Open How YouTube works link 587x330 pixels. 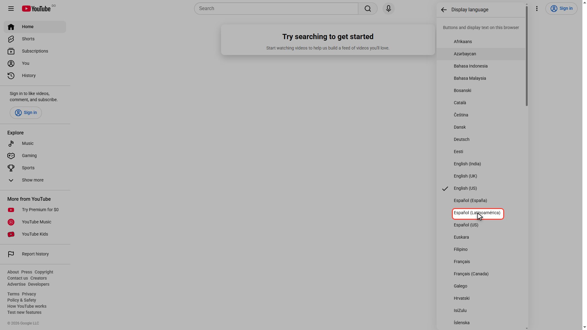click(27, 306)
